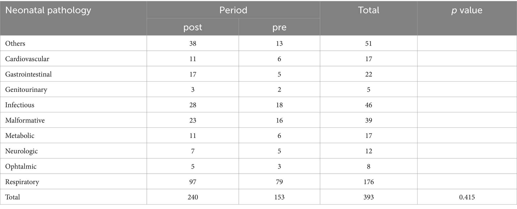Select the Period header cell
Viewport: 517px width, 209px height.
coord(233,10)
